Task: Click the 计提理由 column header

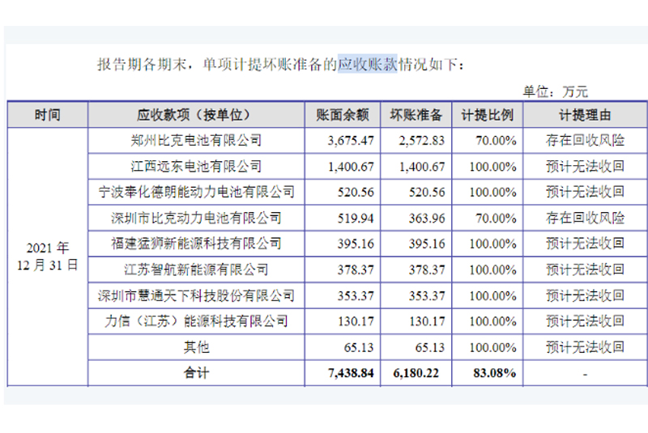Action: 585,115
